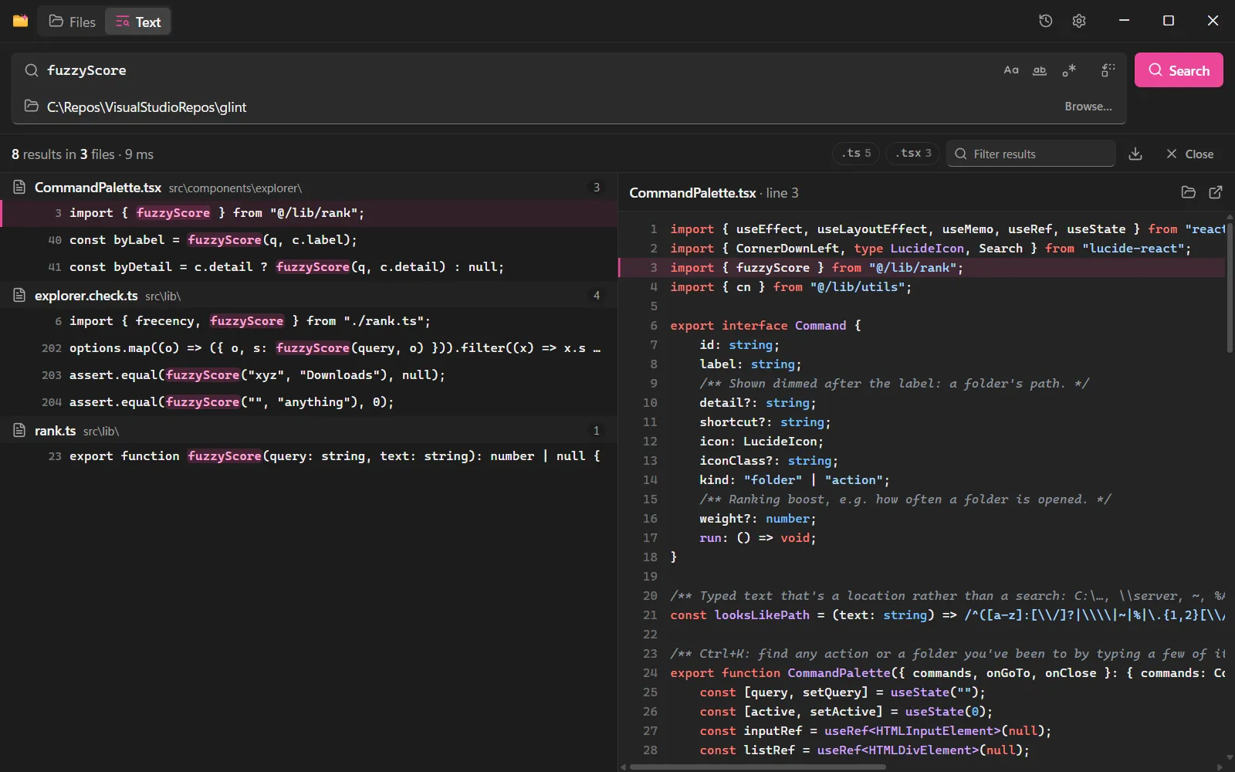Viewport: 1235px width, 772px height.
Task: Export results with the download icon
Action: pyautogui.click(x=1135, y=154)
